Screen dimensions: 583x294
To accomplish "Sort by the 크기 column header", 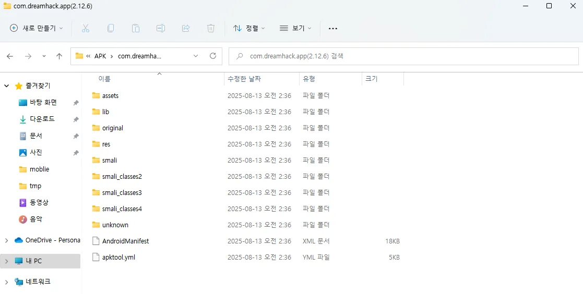I will point(372,79).
